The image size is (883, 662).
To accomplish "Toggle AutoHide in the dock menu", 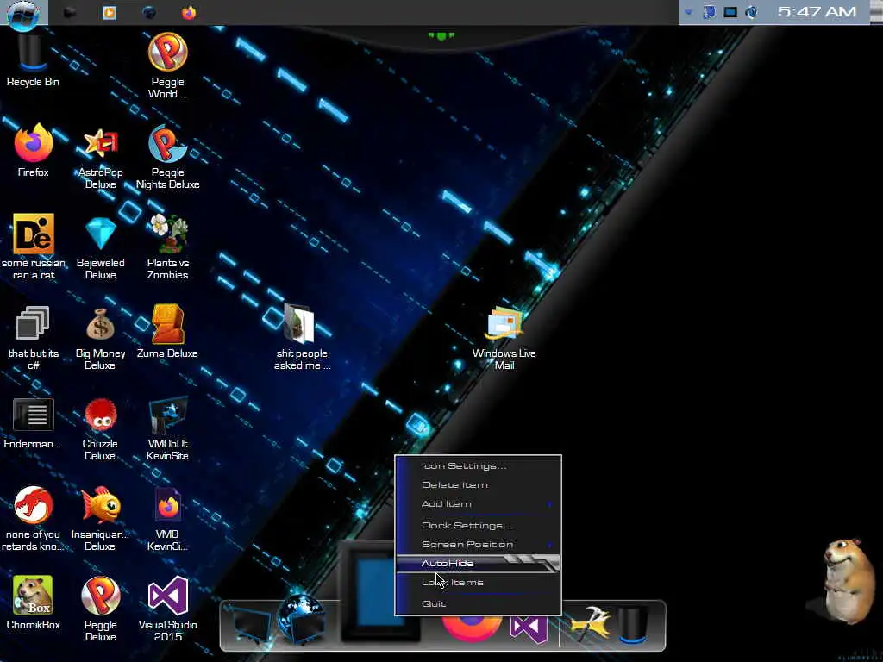I will point(479,564).
